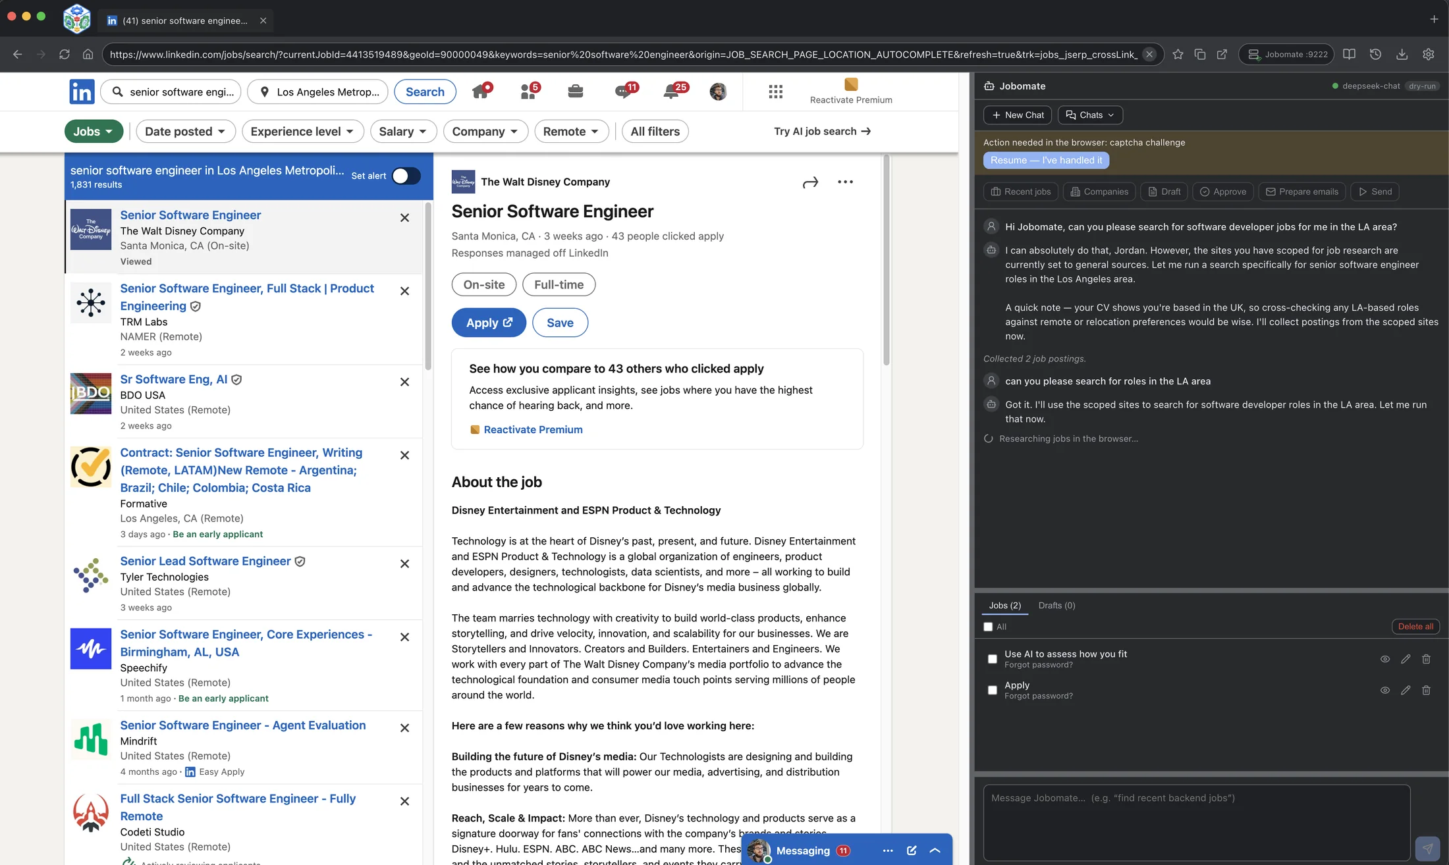Click Delete all in jobs list
This screenshot has width=1449, height=865.
pos(1415,627)
